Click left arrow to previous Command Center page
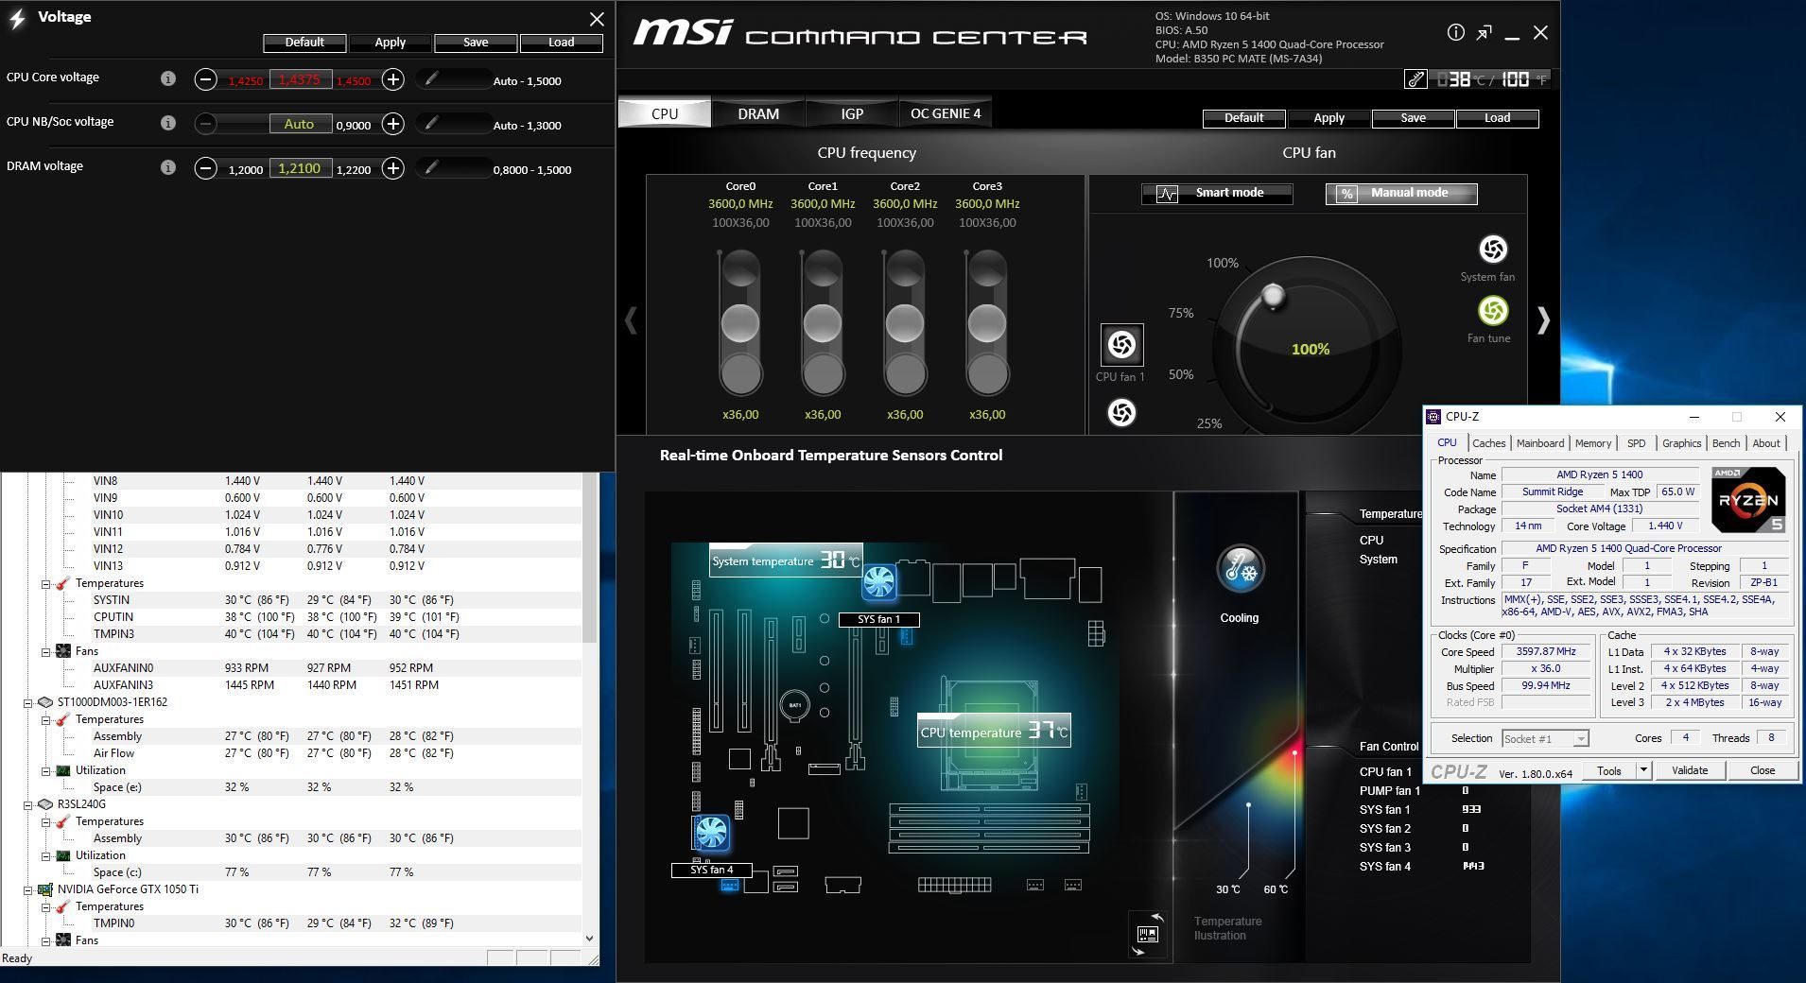This screenshot has height=983, width=1806. tap(631, 320)
